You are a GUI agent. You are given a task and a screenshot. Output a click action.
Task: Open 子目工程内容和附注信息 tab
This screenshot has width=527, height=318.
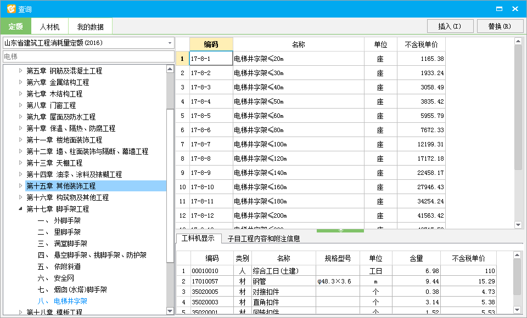click(264, 238)
